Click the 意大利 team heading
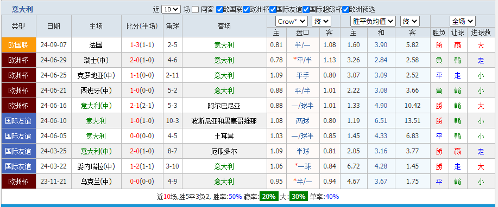 [22, 9]
